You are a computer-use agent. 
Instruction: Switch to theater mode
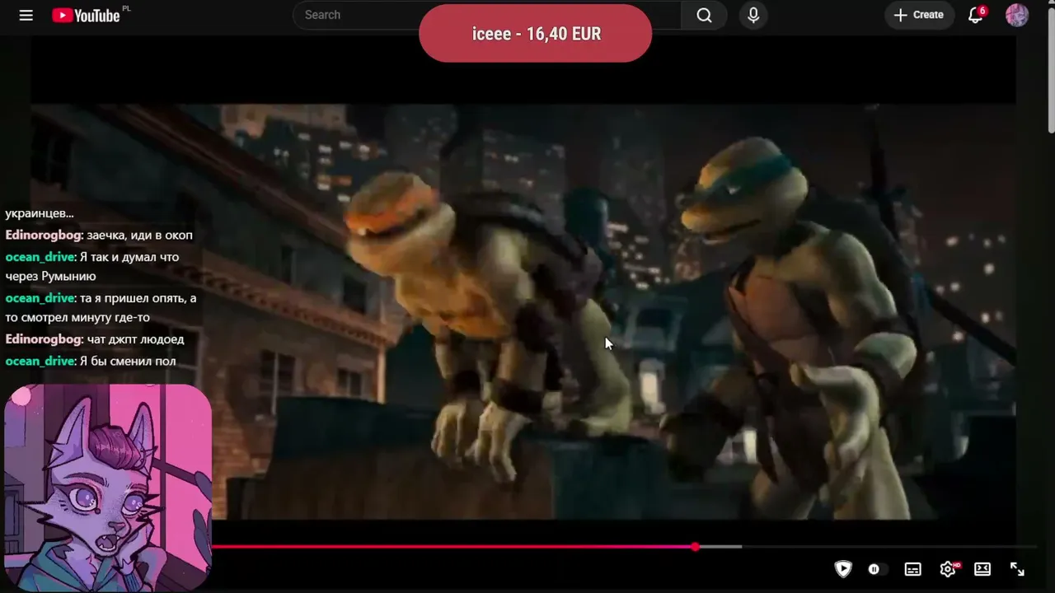point(982,569)
